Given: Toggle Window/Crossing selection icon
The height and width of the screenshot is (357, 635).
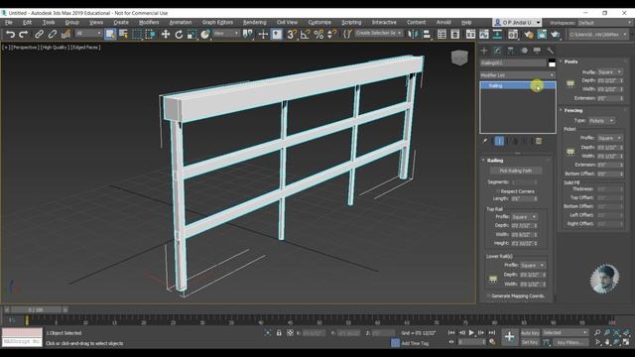Looking at the screenshot, I should pos(150,35).
